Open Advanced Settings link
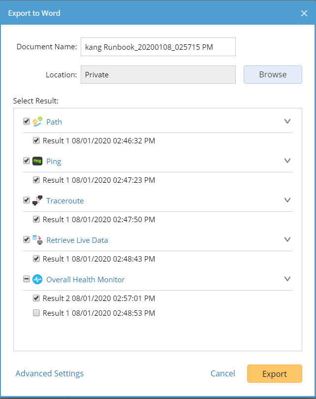The image size is (316, 399). pos(50,373)
